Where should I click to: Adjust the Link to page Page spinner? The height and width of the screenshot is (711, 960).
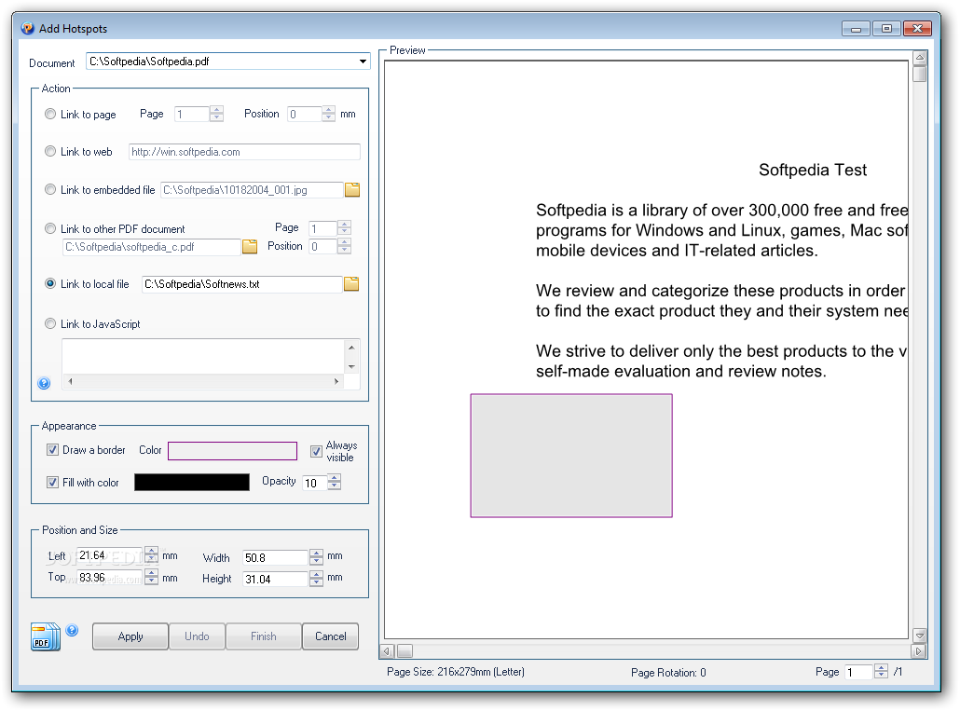pyautogui.click(x=216, y=114)
